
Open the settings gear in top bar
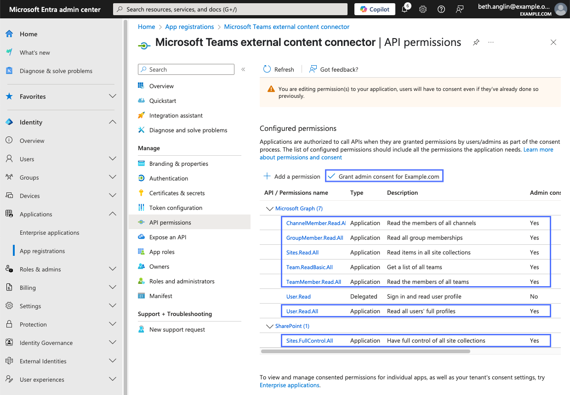coord(423,9)
